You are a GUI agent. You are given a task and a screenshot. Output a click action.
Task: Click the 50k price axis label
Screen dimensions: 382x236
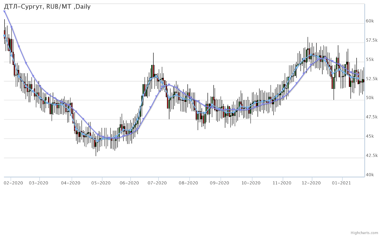click(370, 98)
